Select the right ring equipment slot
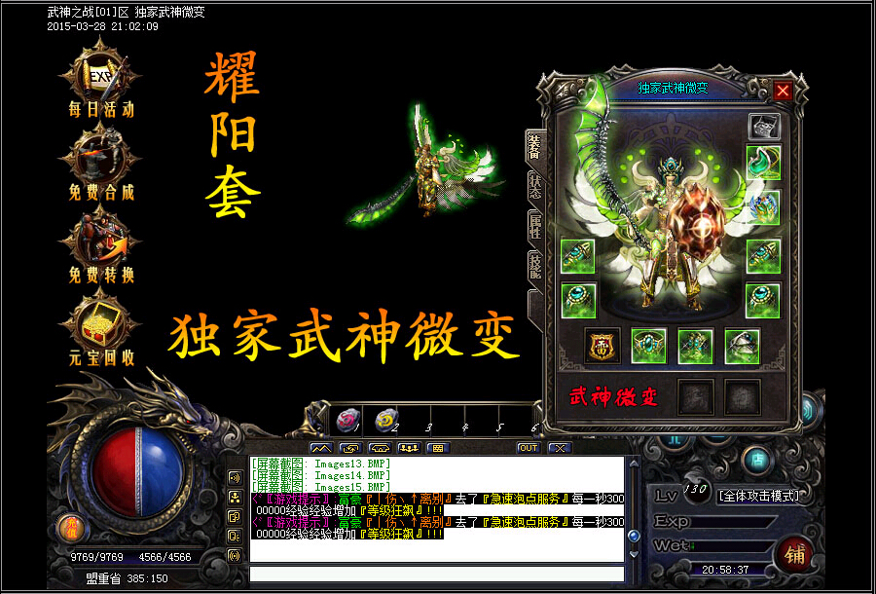The height and width of the screenshot is (594, 876). click(x=764, y=301)
